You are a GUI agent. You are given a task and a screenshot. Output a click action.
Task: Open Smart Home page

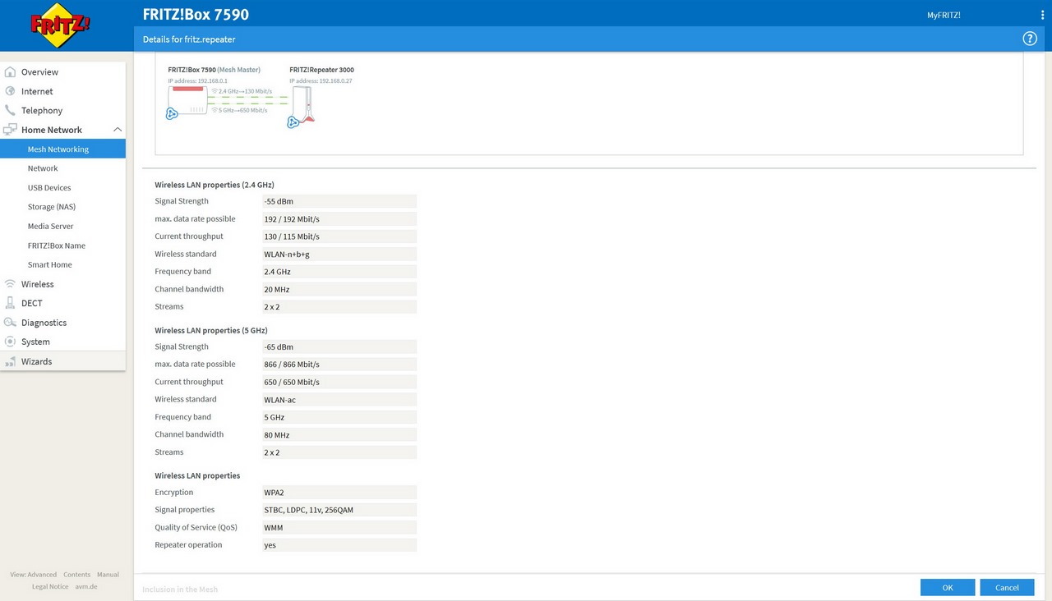tap(50, 265)
